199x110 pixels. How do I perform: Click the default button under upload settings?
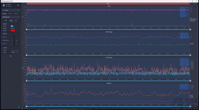11,56
